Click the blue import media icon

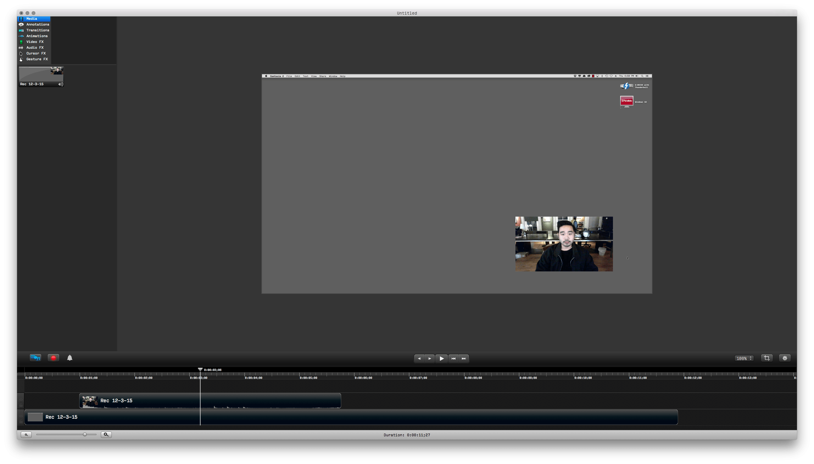[x=35, y=358]
